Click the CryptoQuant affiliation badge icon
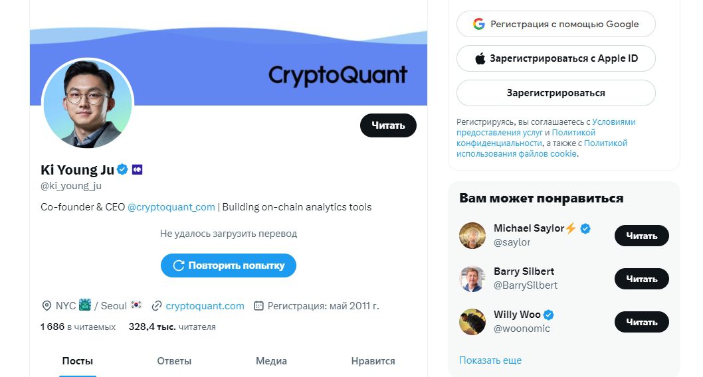This screenshot has width=703, height=377. tap(137, 170)
